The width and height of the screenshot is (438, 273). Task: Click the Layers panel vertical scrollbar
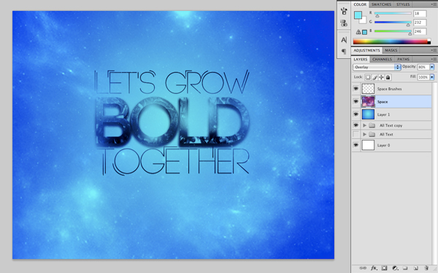434,173
